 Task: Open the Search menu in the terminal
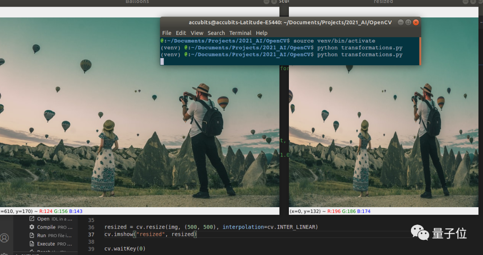(x=216, y=33)
